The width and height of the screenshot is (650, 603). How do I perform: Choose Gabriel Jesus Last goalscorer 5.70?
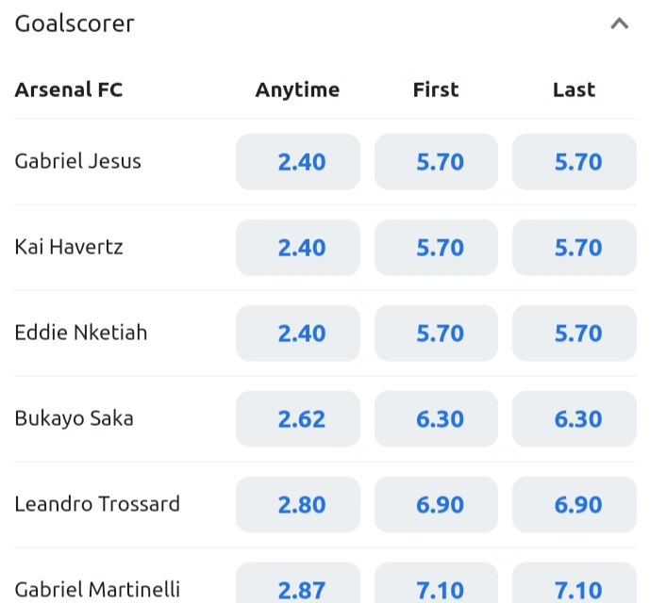[x=575, y=162]
